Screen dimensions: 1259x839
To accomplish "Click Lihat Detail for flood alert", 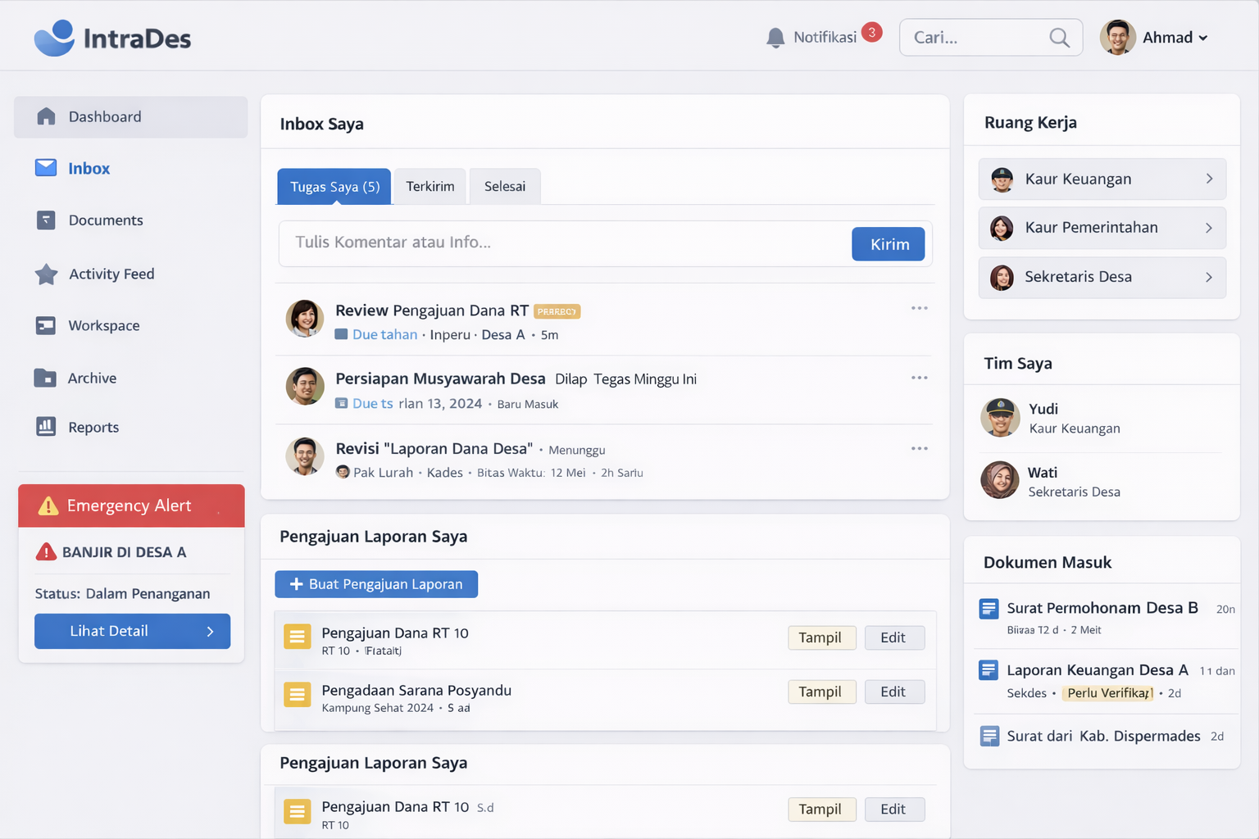I will [x=132, y=631].
